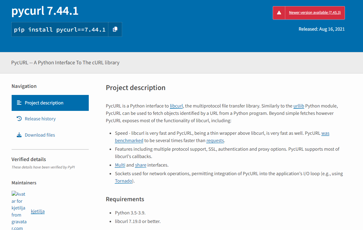Select the pip install command text box
This screenshot has width=363, height=230.
pos(60,29)
